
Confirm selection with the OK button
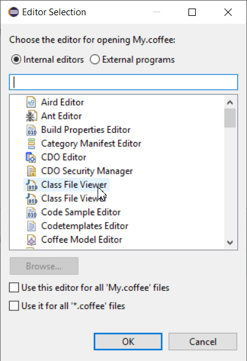128,341
